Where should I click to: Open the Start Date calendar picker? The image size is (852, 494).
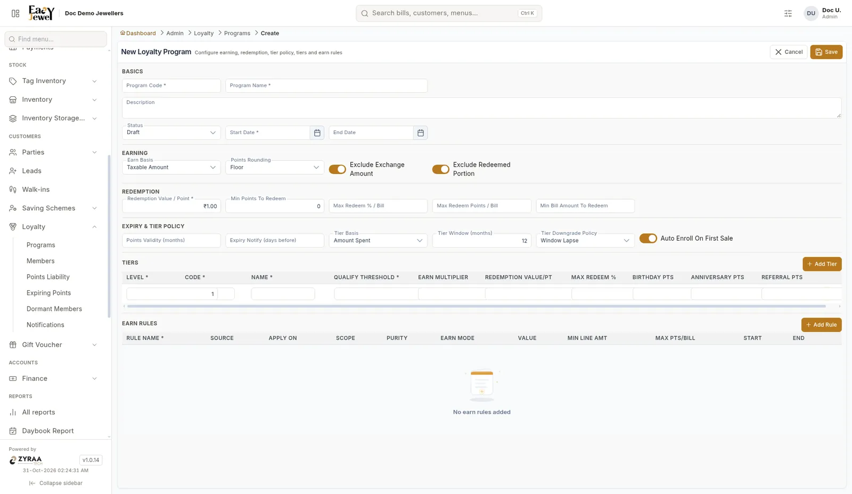click(x=317, y=133)
